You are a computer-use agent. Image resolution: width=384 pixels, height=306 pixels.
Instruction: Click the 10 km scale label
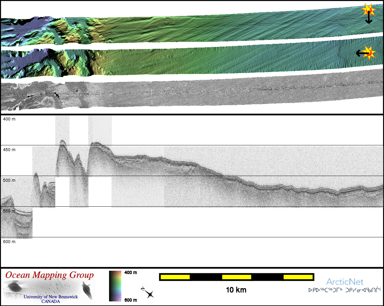(236, 290)
